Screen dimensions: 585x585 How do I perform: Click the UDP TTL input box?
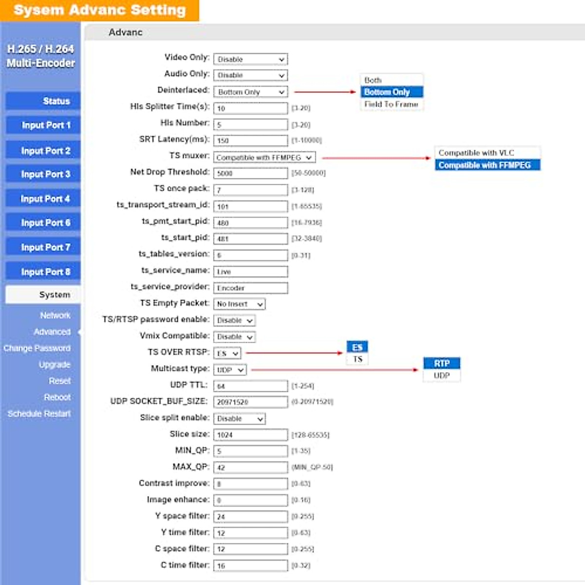(251, 386)
